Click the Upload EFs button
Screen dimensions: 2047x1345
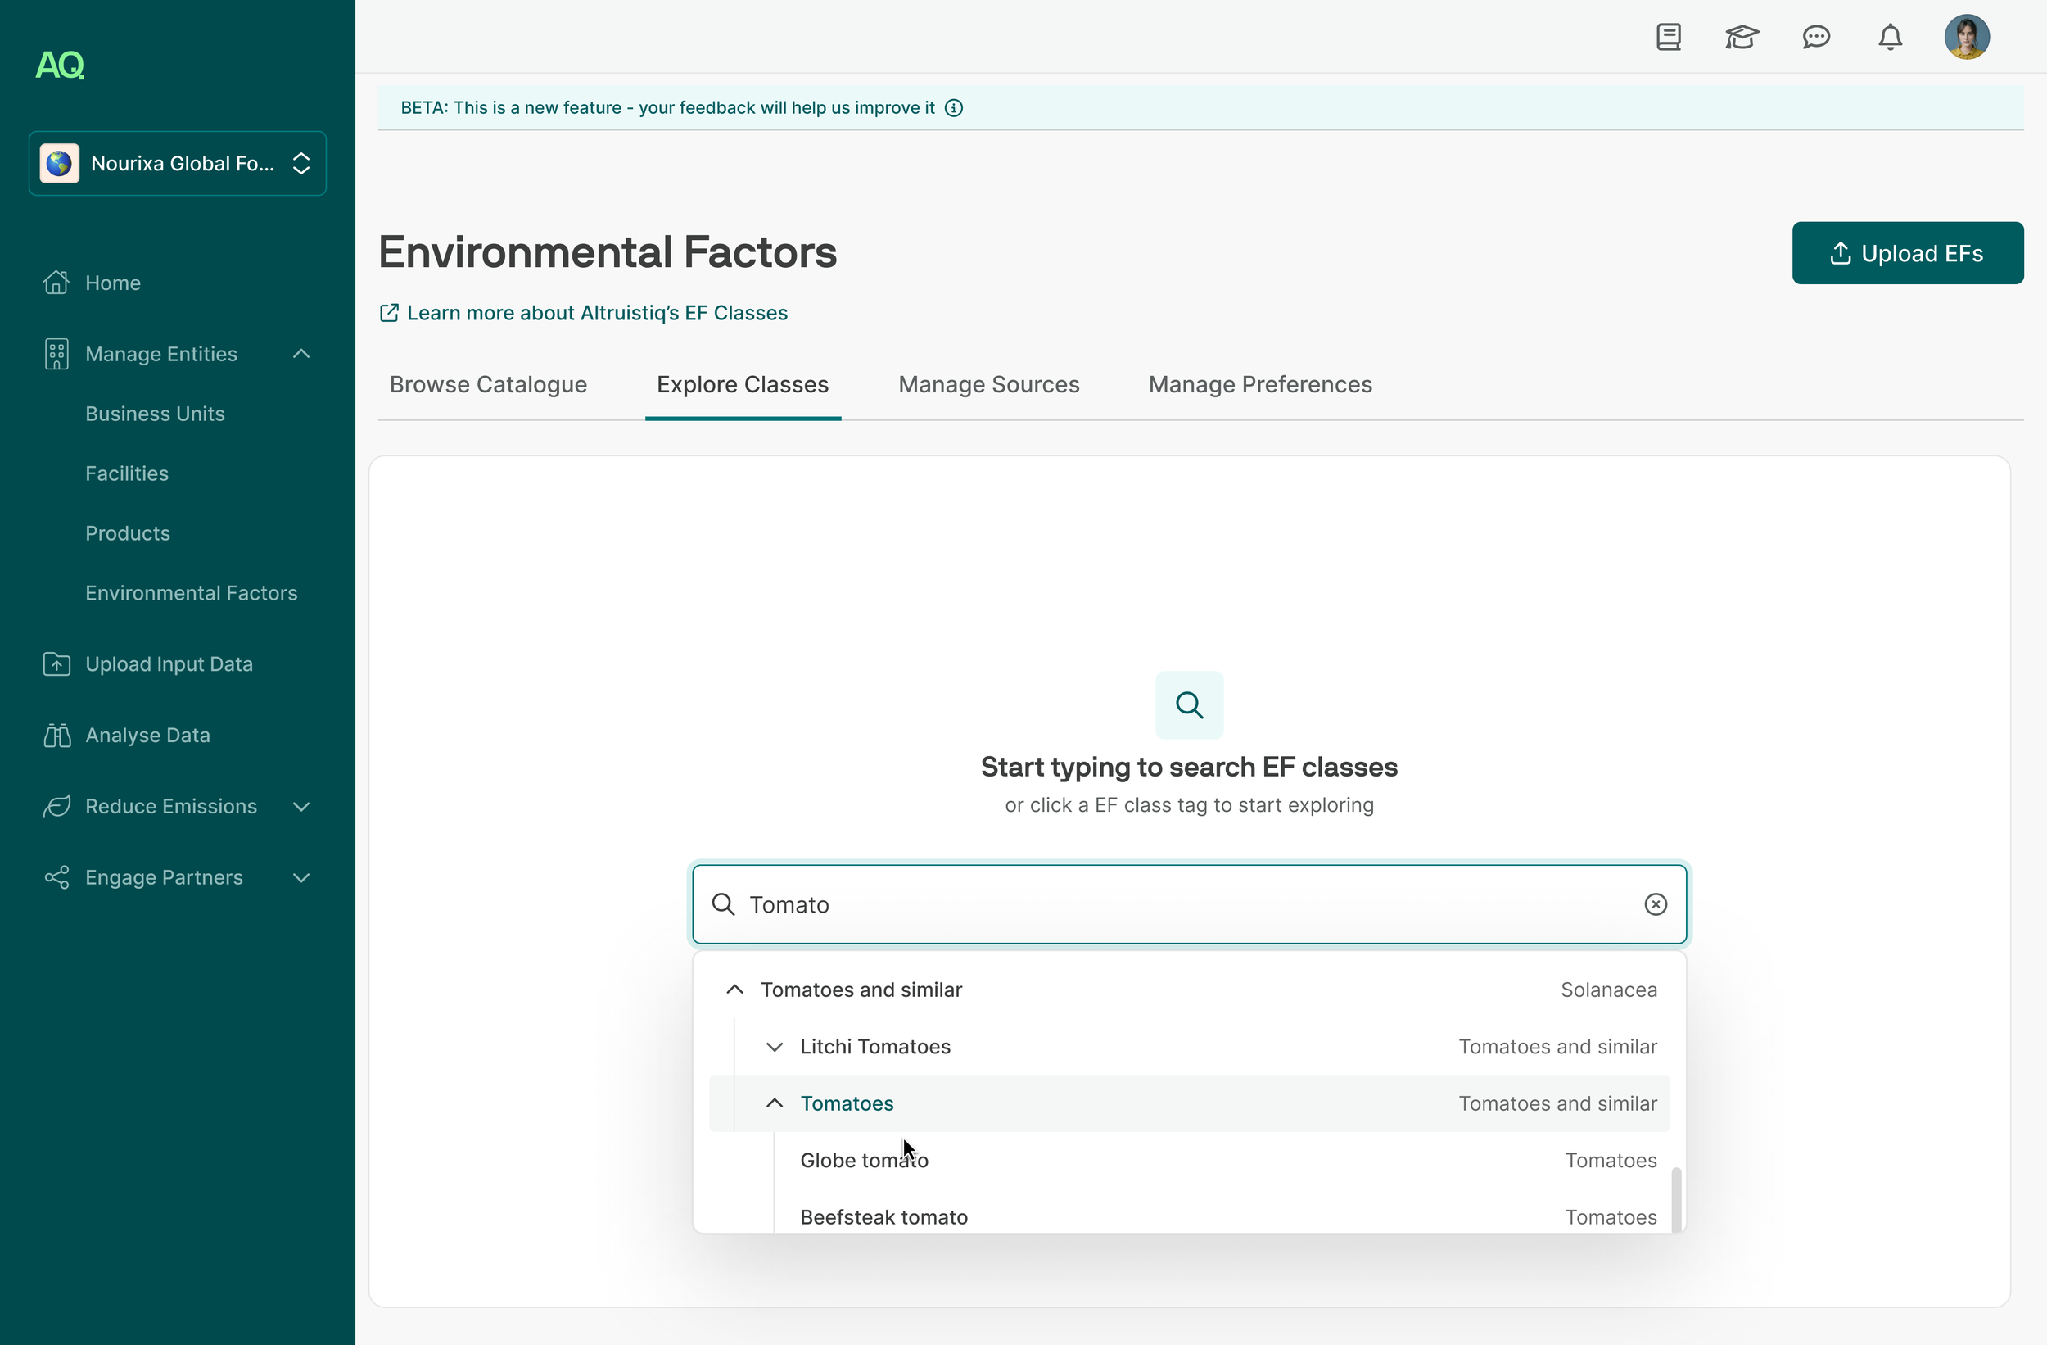click(x=1907, y=253)
